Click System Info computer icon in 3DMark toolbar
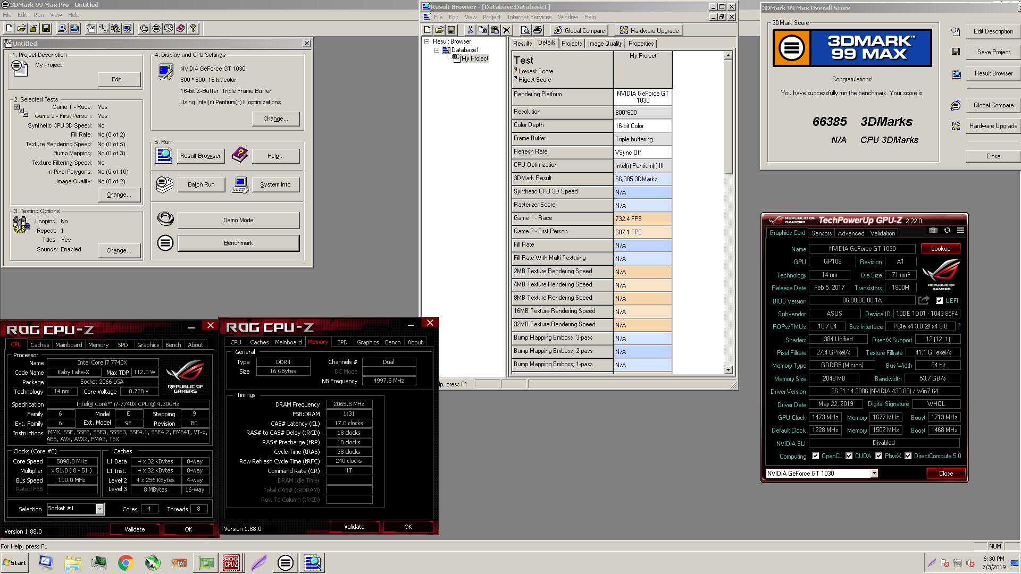This screenshot has height=574, width=1021. [62, 29]
